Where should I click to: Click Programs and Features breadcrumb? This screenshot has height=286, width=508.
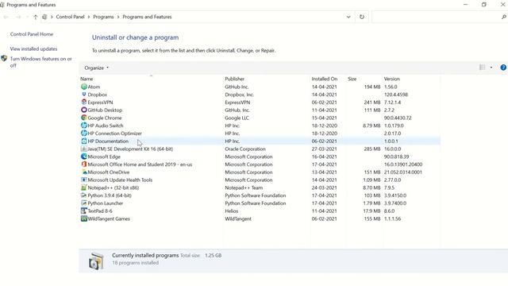point(147,17)
